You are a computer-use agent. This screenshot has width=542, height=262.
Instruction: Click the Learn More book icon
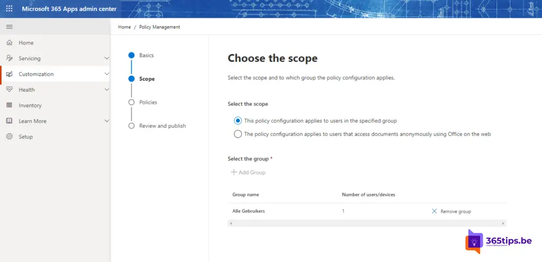click(x=10, y=121)
